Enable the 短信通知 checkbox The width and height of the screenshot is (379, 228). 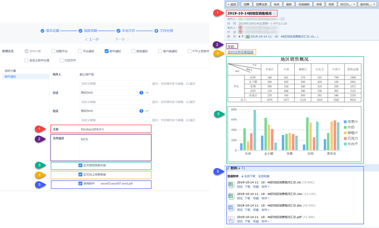coord(133,51)
